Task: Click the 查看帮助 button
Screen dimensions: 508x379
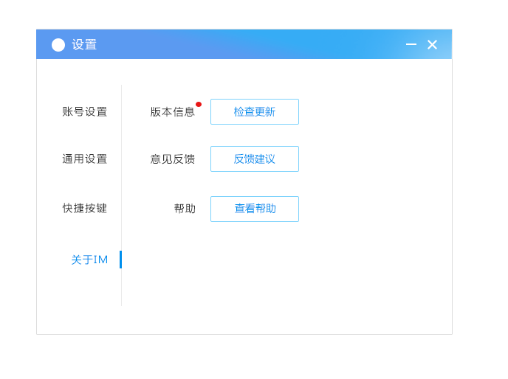Action: click(255, 209)
